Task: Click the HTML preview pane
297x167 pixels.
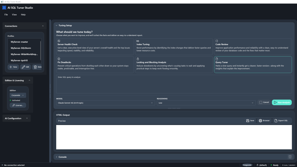Action: click(174, 137)
